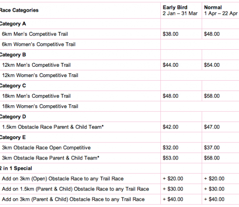Select 1.5km Obstacle Race Parent & Child Team
The image size is (239, 207).
point(53,127)
